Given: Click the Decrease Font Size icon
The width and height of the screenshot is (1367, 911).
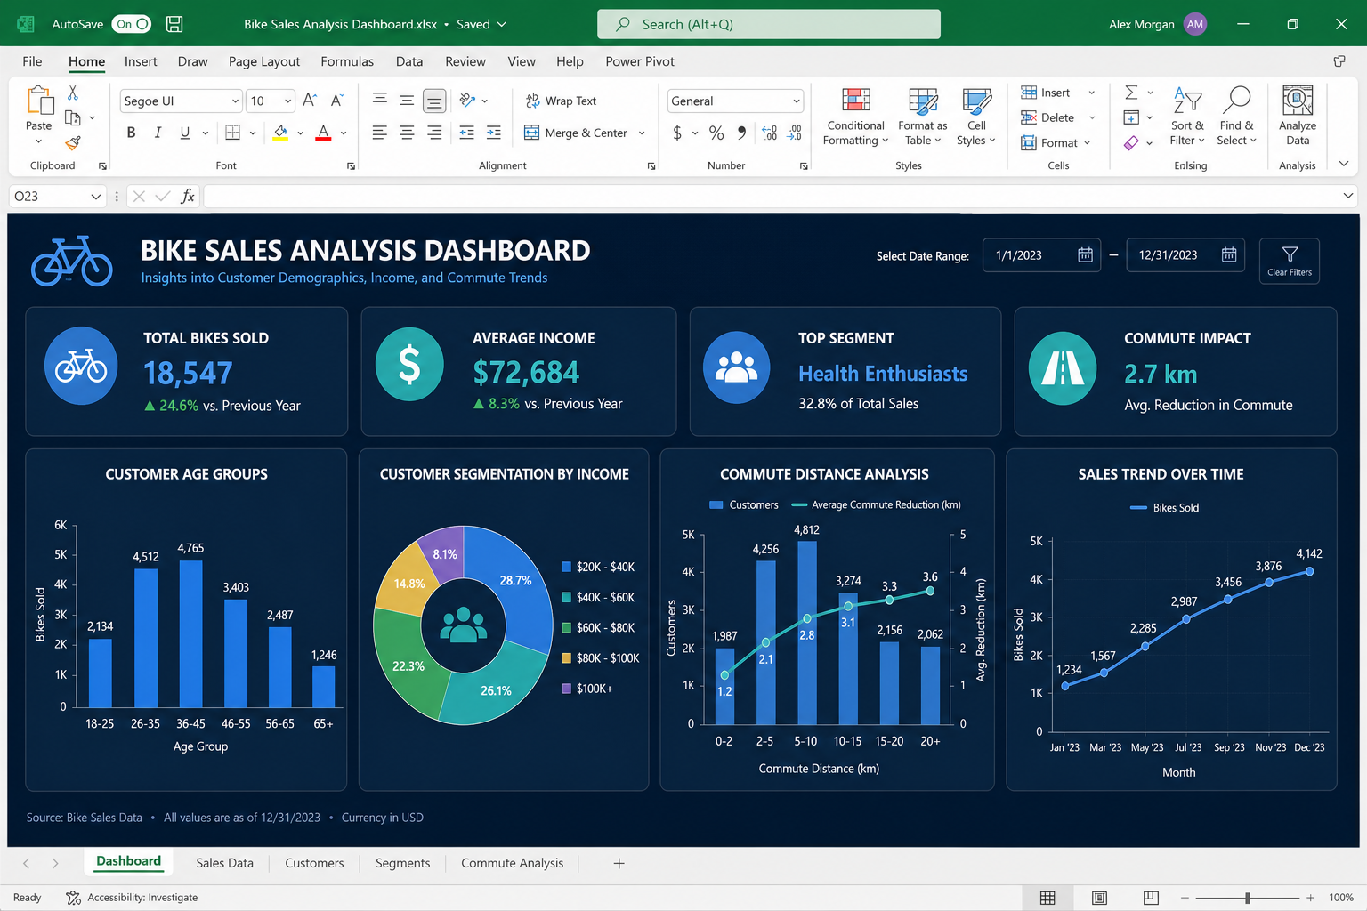Looking at the screenshot, I should click(336, 101).
